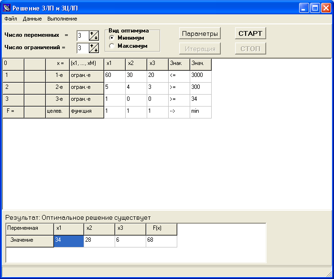Select x2 coefficient 4 in constraint 2
The width and height of the screenshot is (334, 279).
click(136, 88)
